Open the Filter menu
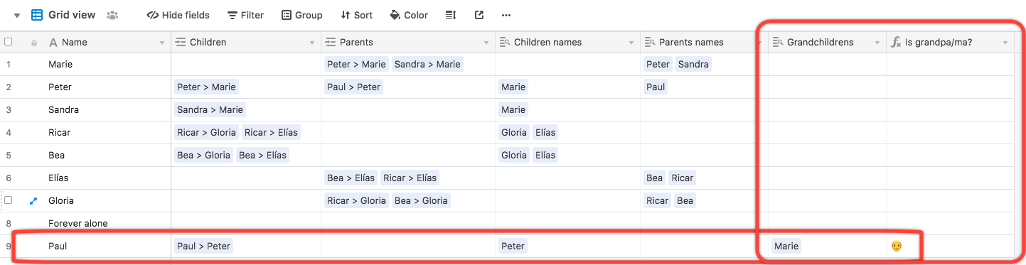 coord(245,15)
